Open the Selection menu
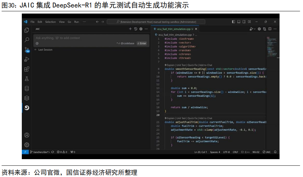Screen dimensions: 303x177 [x=51, y=22]
